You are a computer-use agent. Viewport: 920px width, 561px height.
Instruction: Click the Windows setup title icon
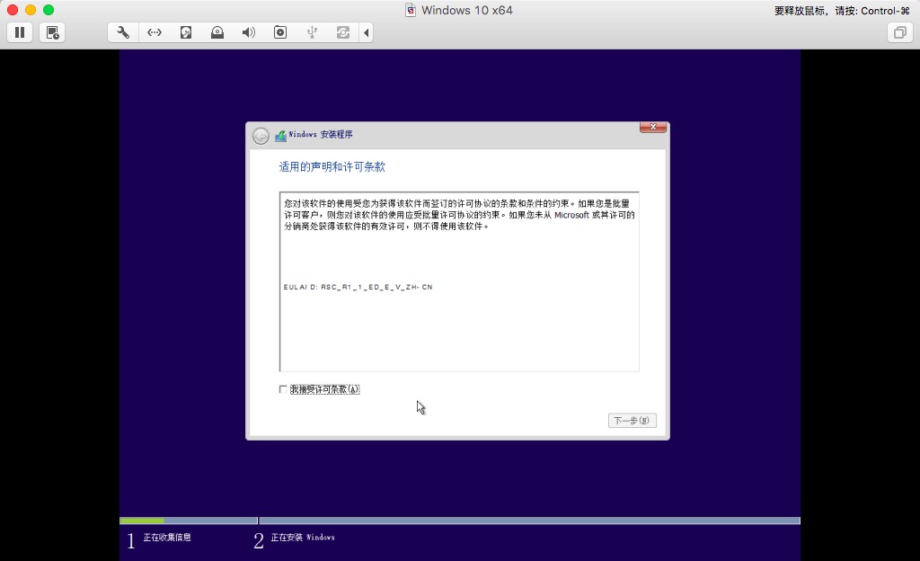click(281, 135)
